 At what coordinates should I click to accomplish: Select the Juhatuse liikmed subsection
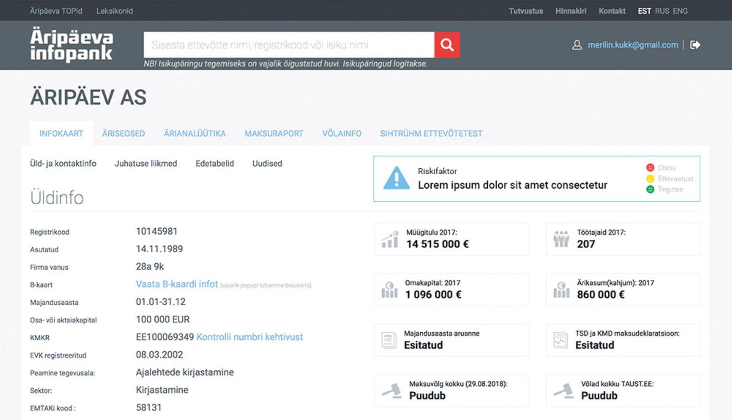pyautogui.click(x=146, y=164)
